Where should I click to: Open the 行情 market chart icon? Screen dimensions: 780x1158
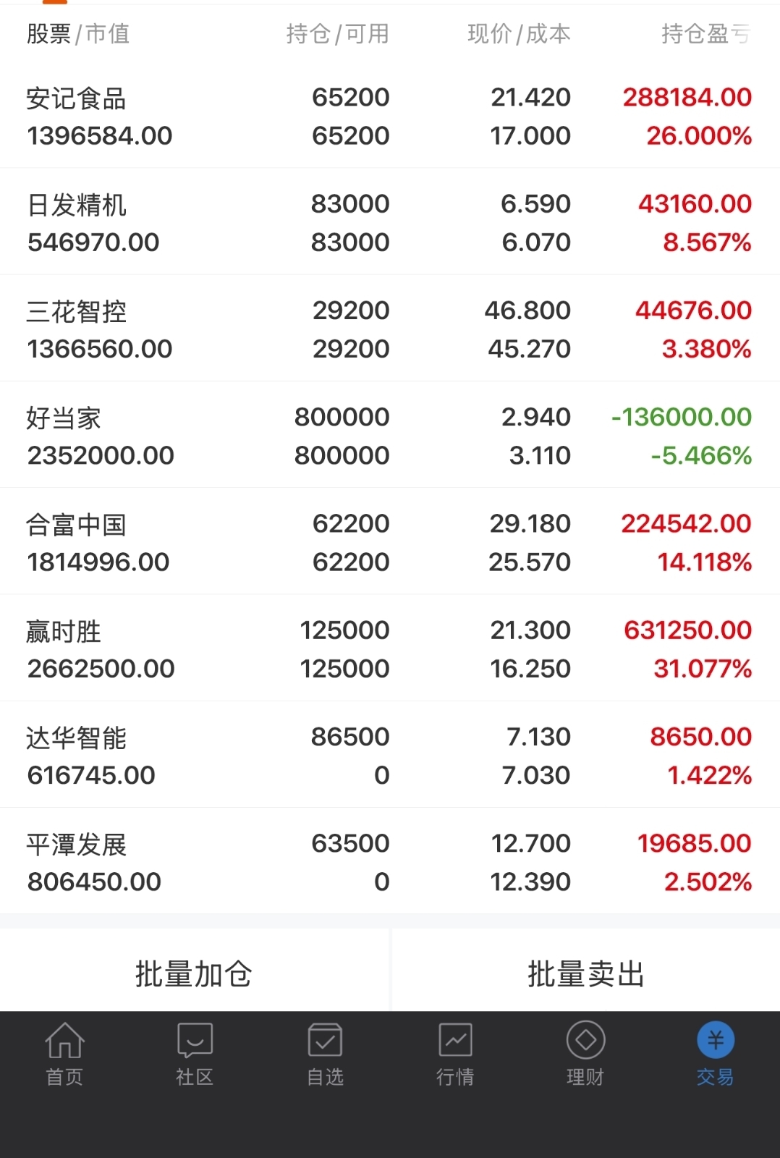455,1041
